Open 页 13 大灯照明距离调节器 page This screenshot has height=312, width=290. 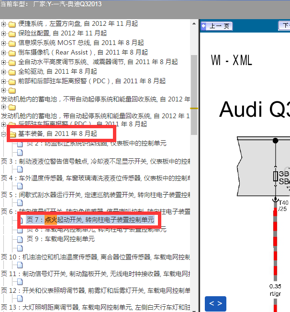point(96,307)
